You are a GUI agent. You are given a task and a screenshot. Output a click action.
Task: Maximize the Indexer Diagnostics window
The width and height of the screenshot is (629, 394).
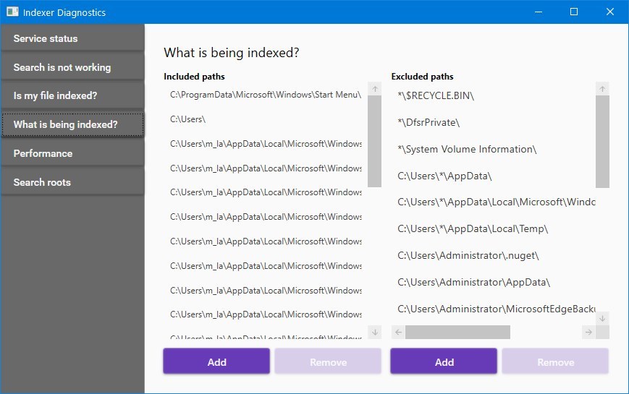click(574, 12)
